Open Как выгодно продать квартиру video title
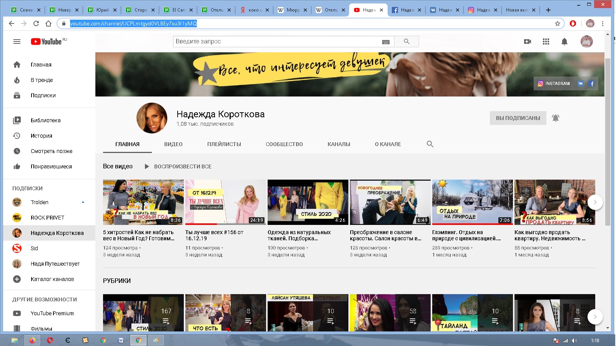 point(550,235)
